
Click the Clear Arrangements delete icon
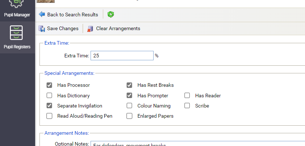click(90, 29)
